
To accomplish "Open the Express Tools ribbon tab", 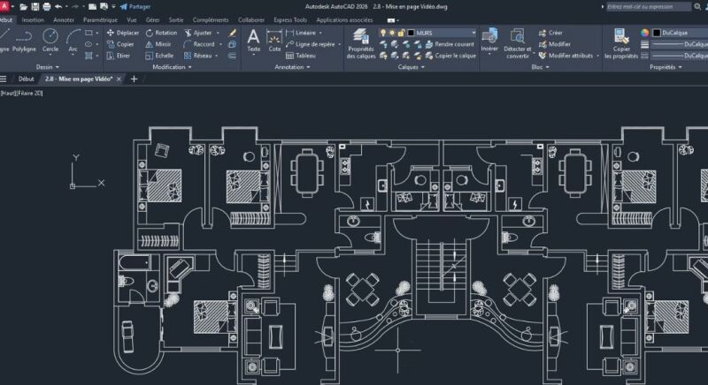I will (290, 19).
